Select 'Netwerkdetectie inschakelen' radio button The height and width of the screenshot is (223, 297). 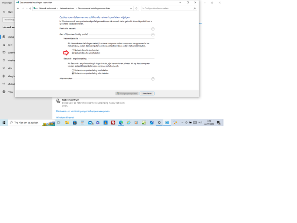click(73, 50)
